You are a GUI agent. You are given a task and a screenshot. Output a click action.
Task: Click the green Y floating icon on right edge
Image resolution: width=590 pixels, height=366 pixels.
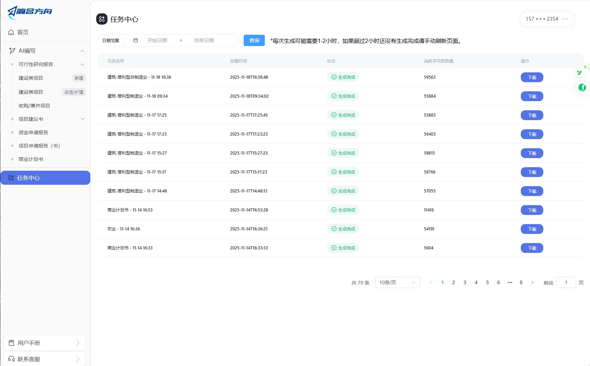579,73
